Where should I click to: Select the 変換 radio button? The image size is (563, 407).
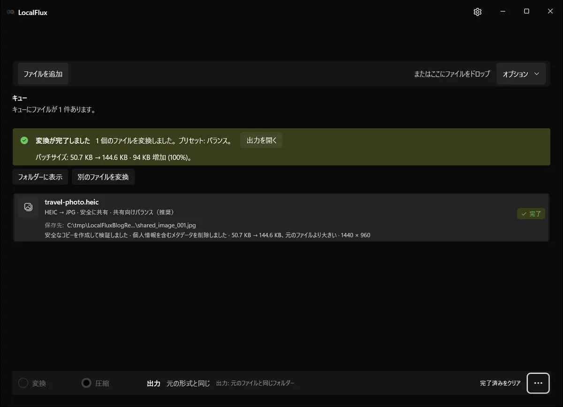23,383
